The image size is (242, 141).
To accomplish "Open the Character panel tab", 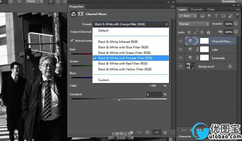I will point(185,136).
